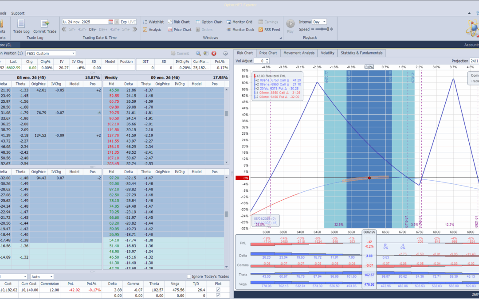
Task: Switch to the Volatility tab
Action: pyautogui.click(x=327, y=53)
